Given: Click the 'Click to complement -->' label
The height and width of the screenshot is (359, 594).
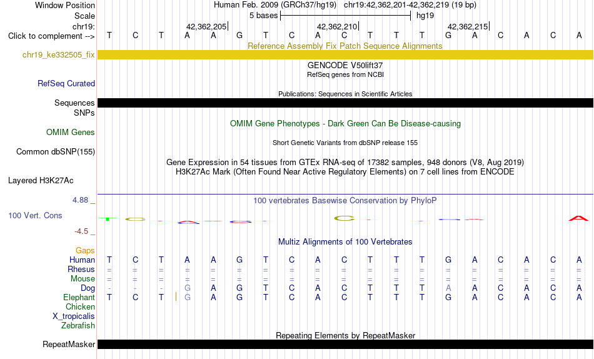Looking at the screenshot, I should [x=51, y=36].
